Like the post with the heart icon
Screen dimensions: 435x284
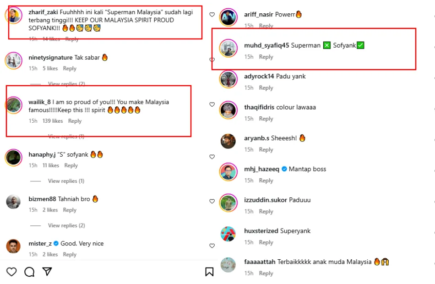(11, 272)
